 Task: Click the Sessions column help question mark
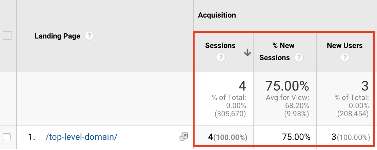(220, 57)
